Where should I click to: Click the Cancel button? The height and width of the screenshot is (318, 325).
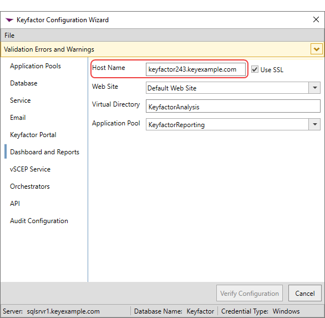(x=305, y=293)
